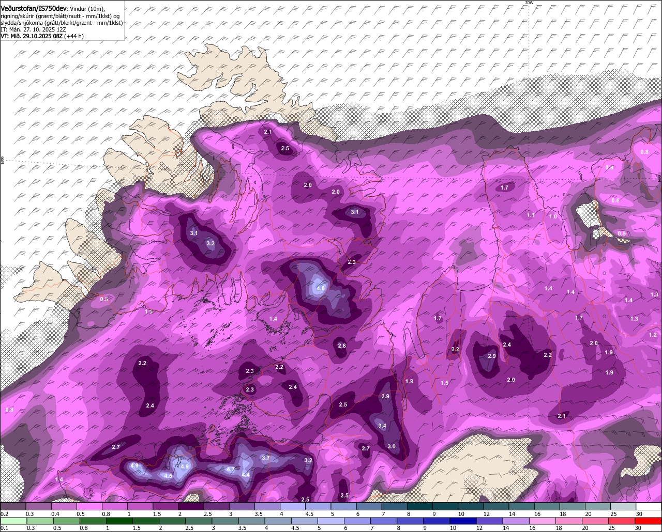Click the darkest purple snow swatch labeled 2
Viewport: 662px width, 532px height.
pos(191,507)
